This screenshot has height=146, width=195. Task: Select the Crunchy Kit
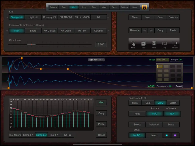tap(49, 17)
